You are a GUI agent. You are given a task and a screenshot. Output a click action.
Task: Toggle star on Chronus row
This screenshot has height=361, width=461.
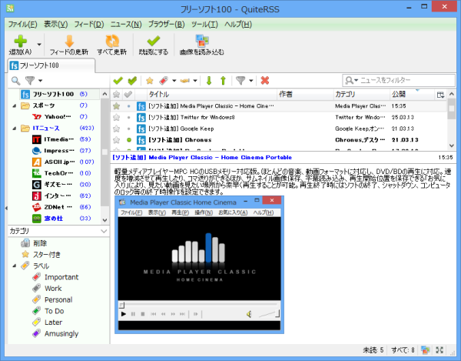(117, 140)
